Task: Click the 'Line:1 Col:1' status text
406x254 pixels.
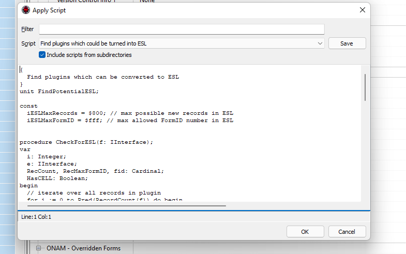Action: tap(36, 217)
